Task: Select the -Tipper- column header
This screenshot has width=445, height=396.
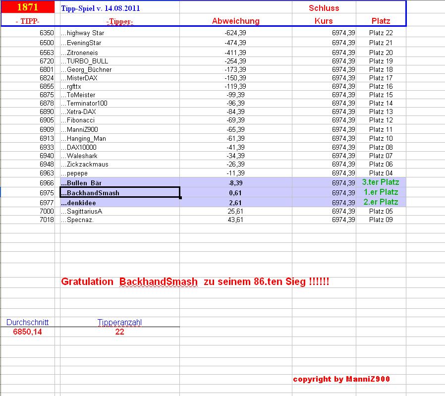Action: click(120, 22)
